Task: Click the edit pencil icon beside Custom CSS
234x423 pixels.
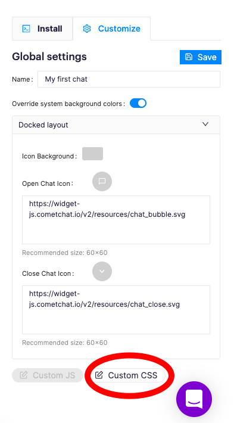Action: pos(99,375)
